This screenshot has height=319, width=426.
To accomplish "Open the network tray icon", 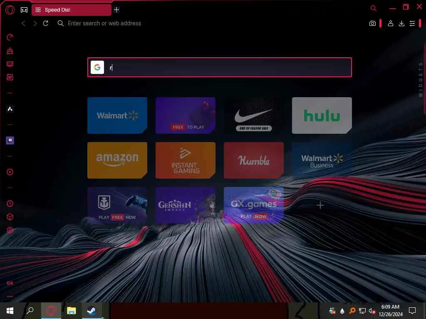I will click(x=362, y=311).
